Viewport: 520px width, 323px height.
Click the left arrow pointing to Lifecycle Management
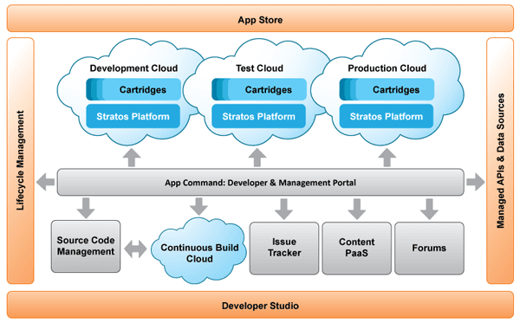45,182
